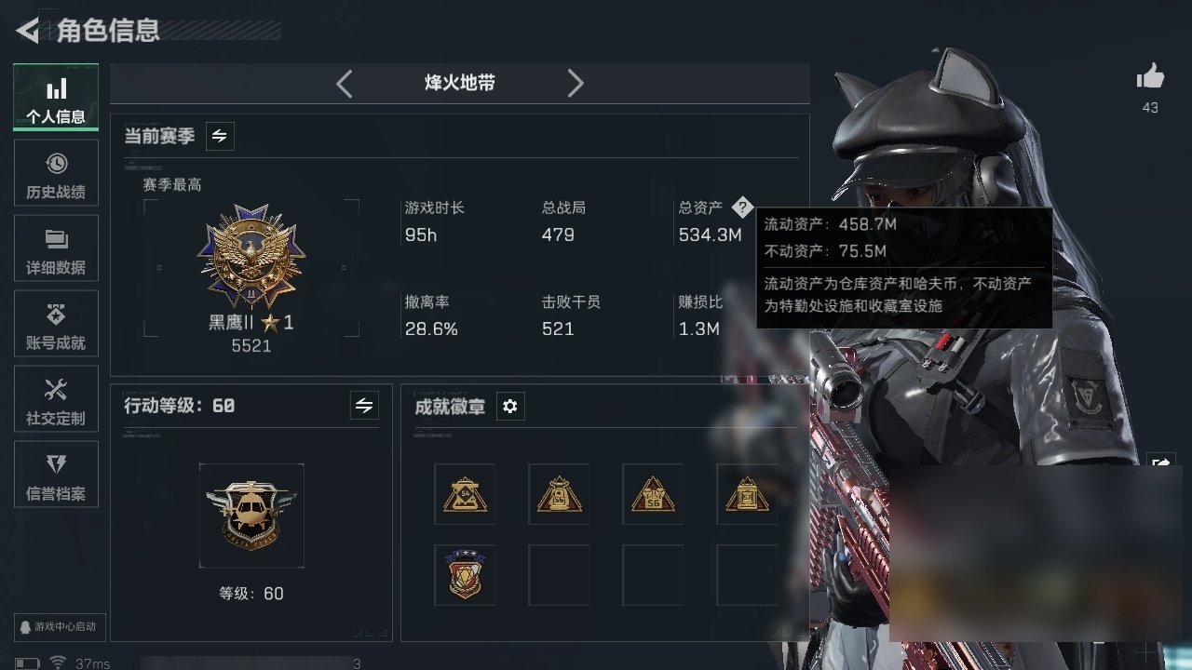Open the 社交定制 sidebar section

click(x=56, y=399)
